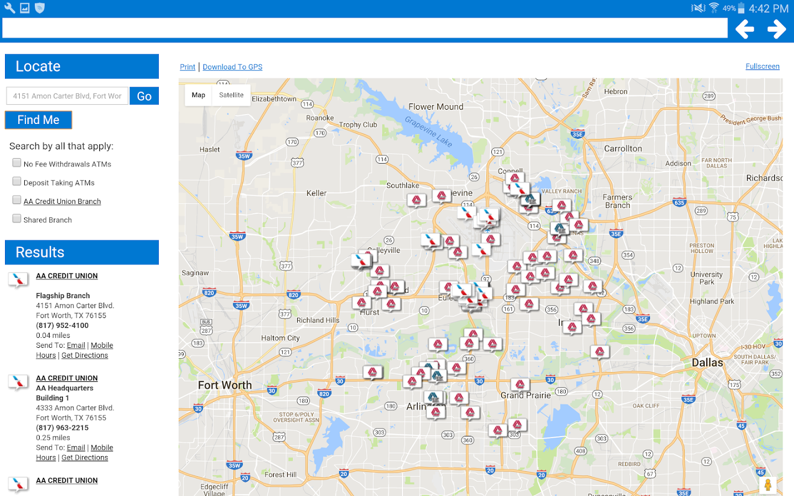Open the map in Fullscreen
The width and height of the screenshot is (794, 496).
(763, 66)
